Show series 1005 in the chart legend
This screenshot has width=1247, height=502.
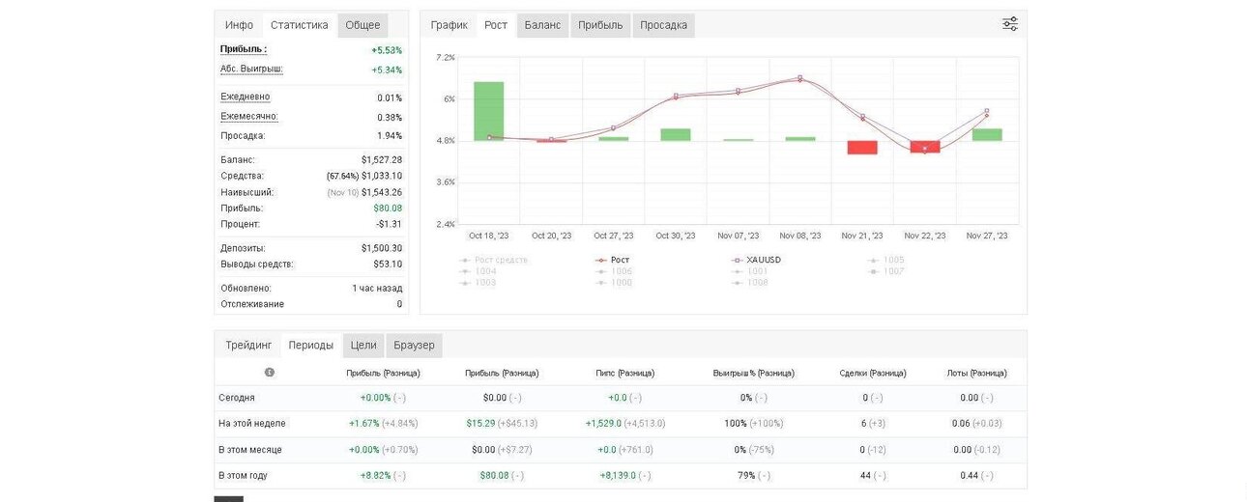coord(886,260)
